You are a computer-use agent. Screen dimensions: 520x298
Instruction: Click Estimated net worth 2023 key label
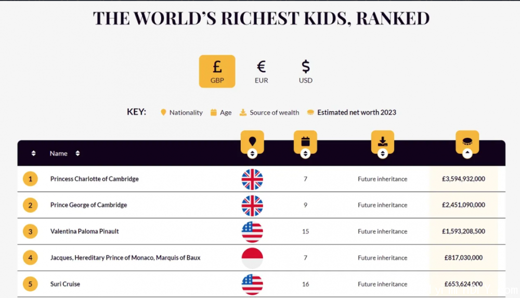[x=357, y=112]
